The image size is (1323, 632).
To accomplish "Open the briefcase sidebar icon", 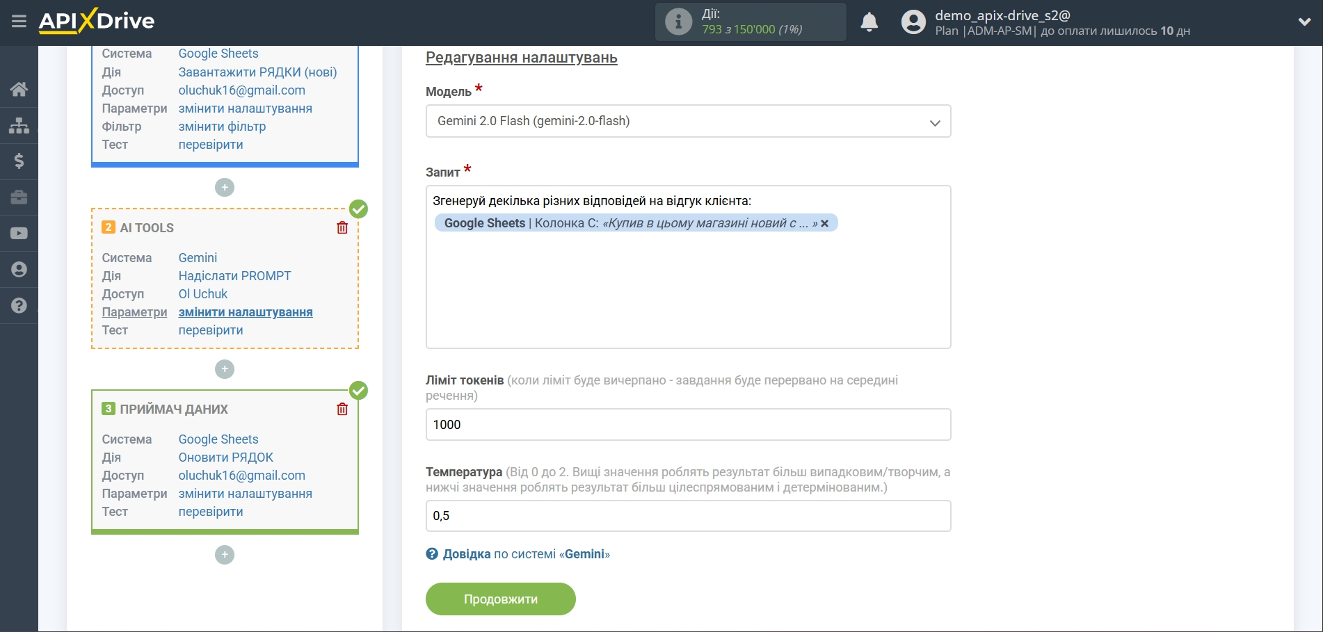I will tap(19, 197).
